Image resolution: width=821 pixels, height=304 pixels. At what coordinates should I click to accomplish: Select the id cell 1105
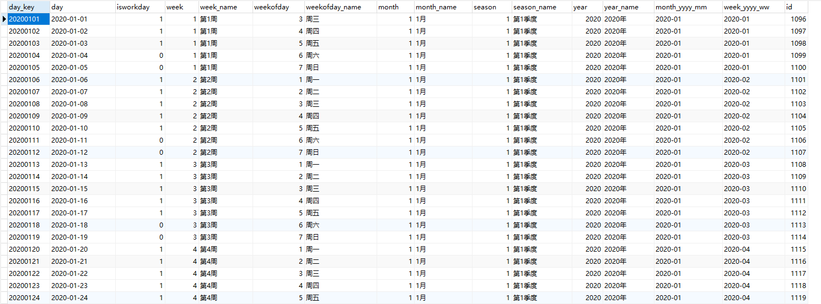(796, 128)
